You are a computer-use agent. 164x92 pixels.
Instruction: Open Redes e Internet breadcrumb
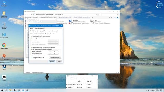click(49, 15)
